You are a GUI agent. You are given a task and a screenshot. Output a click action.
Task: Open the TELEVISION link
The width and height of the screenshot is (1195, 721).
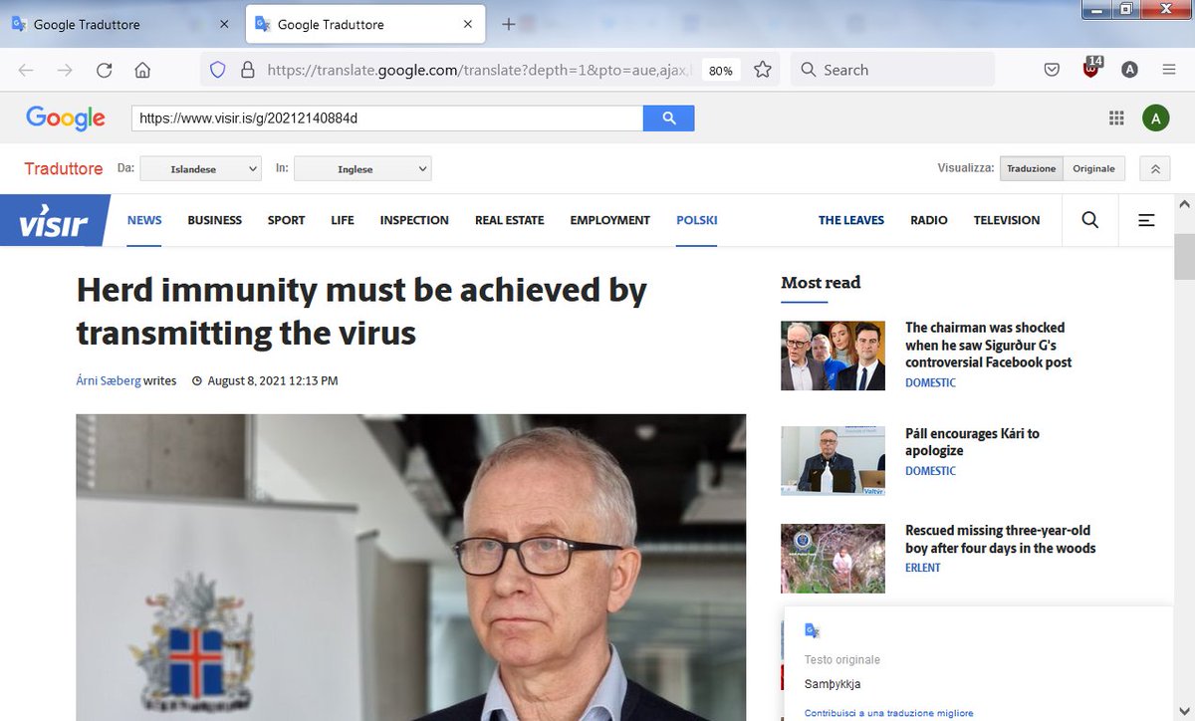(1007, 220)
